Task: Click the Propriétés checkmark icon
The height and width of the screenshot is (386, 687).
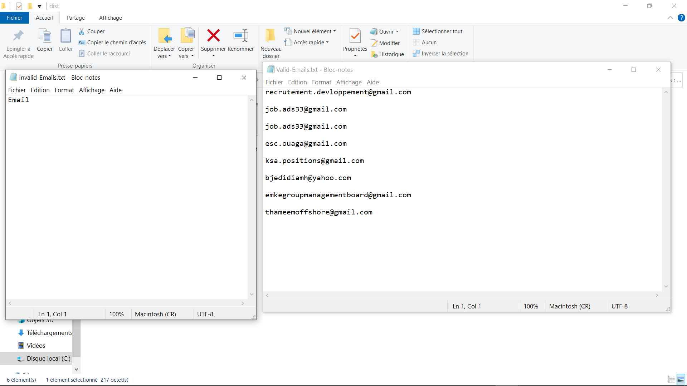Action: click(355, 36)
